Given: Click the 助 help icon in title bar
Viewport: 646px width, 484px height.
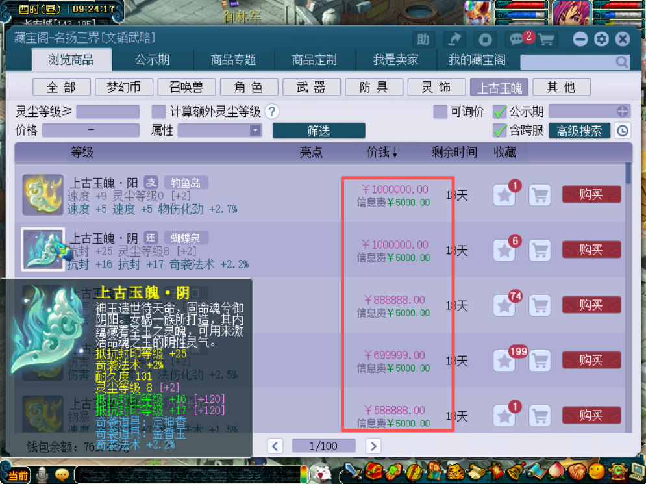Looking at the screenshot, I should (423, 40).
